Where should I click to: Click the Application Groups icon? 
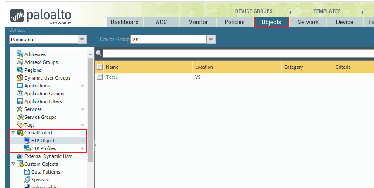click(x=20, y=93)
